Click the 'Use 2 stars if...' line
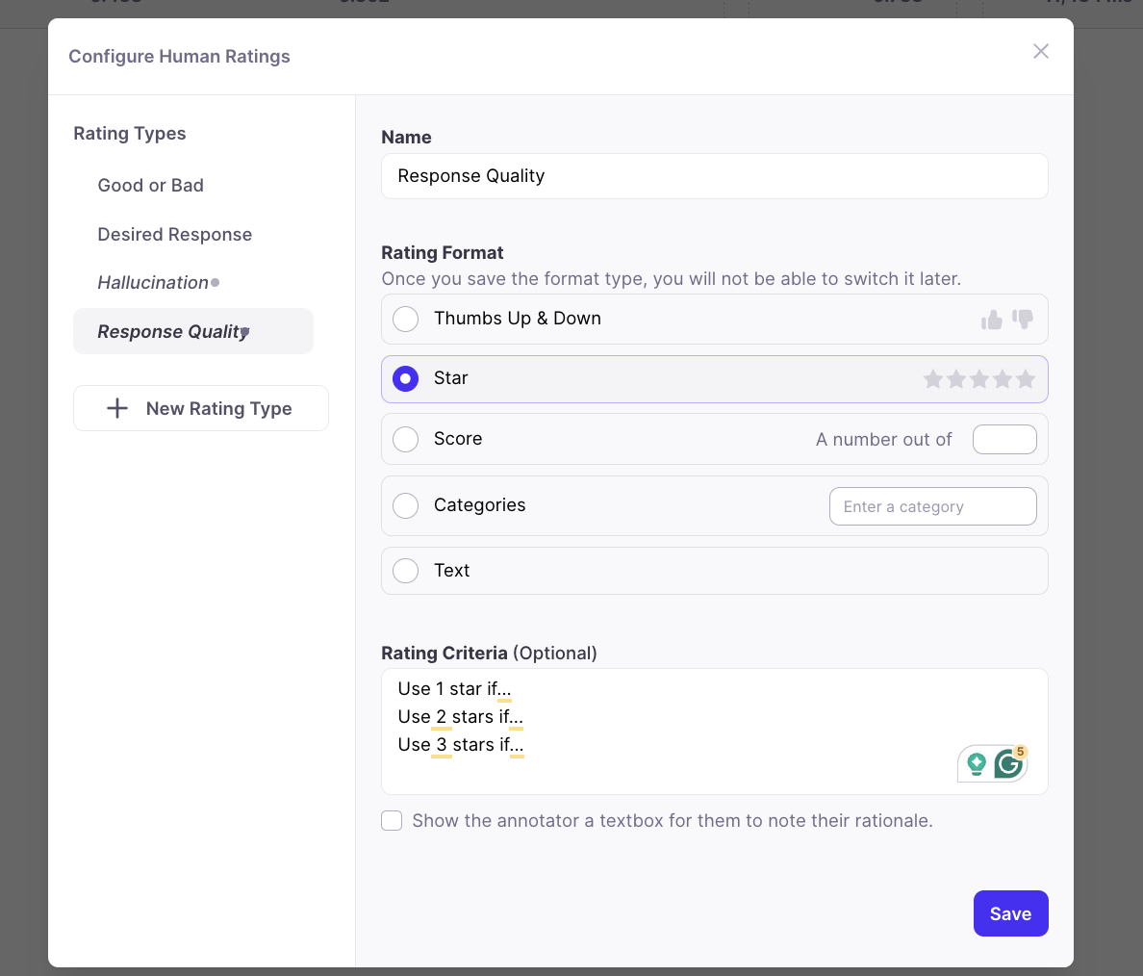1143x976 pixels. (x=461, y=716)
